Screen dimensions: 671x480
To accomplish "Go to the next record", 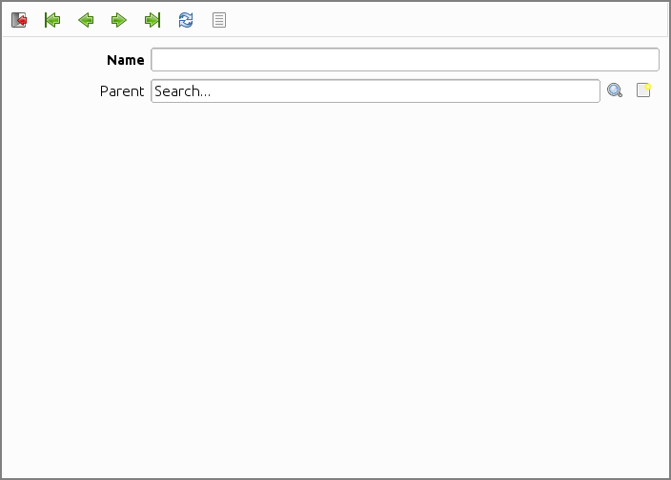I will click(x=119, y=20).
